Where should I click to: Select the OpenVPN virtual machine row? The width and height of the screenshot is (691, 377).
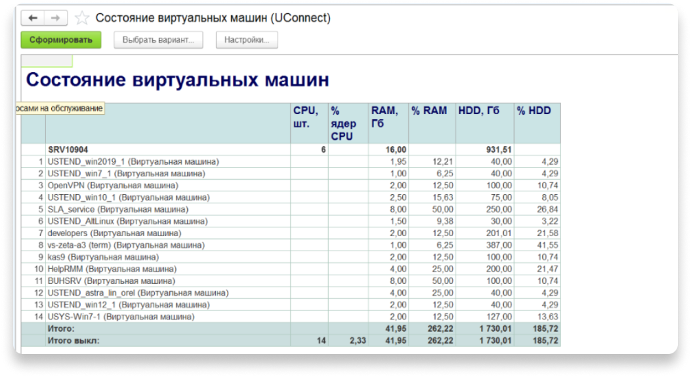pos(291,186)
